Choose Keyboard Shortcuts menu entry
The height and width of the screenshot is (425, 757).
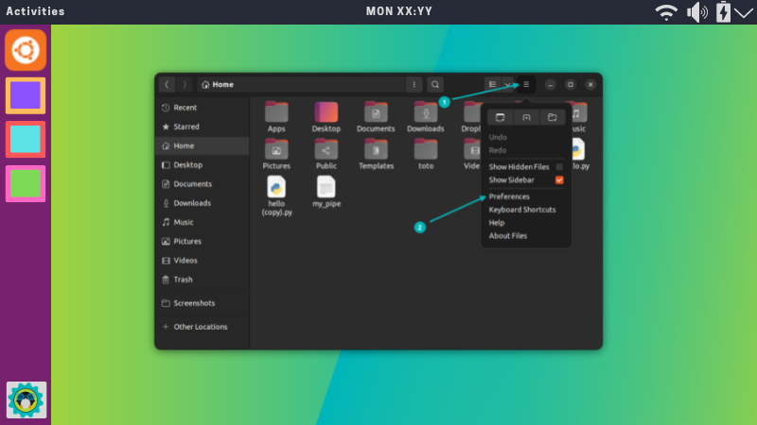522,210
